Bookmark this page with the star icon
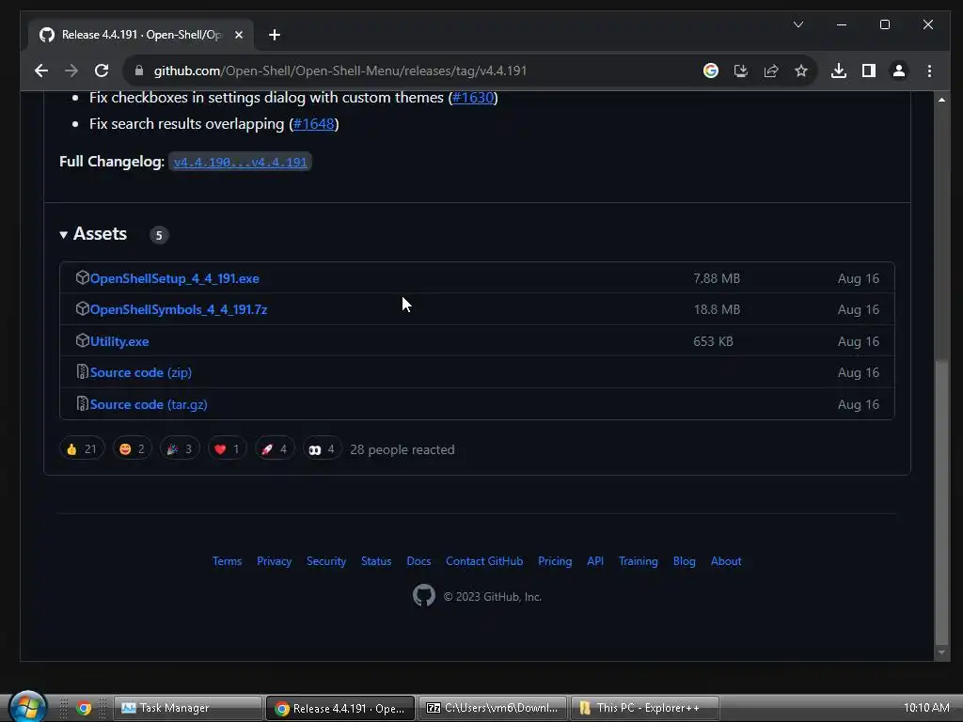 click(801, 71)
